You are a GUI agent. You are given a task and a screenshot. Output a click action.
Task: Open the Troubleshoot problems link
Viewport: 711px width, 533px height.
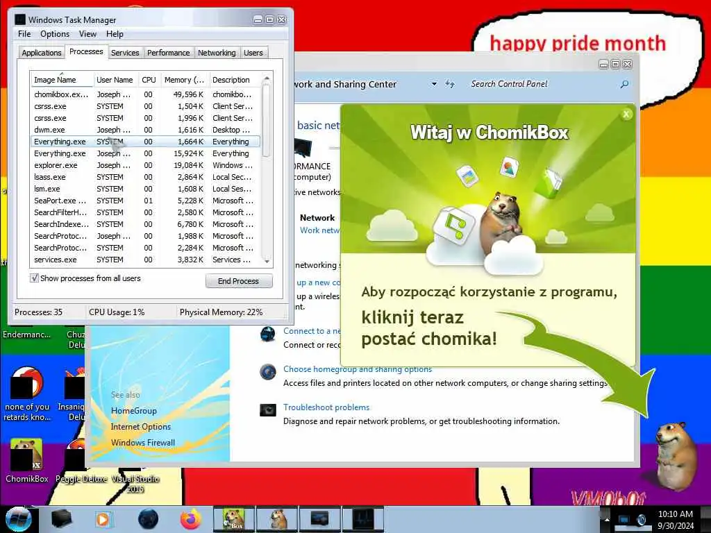click(326, 407)
